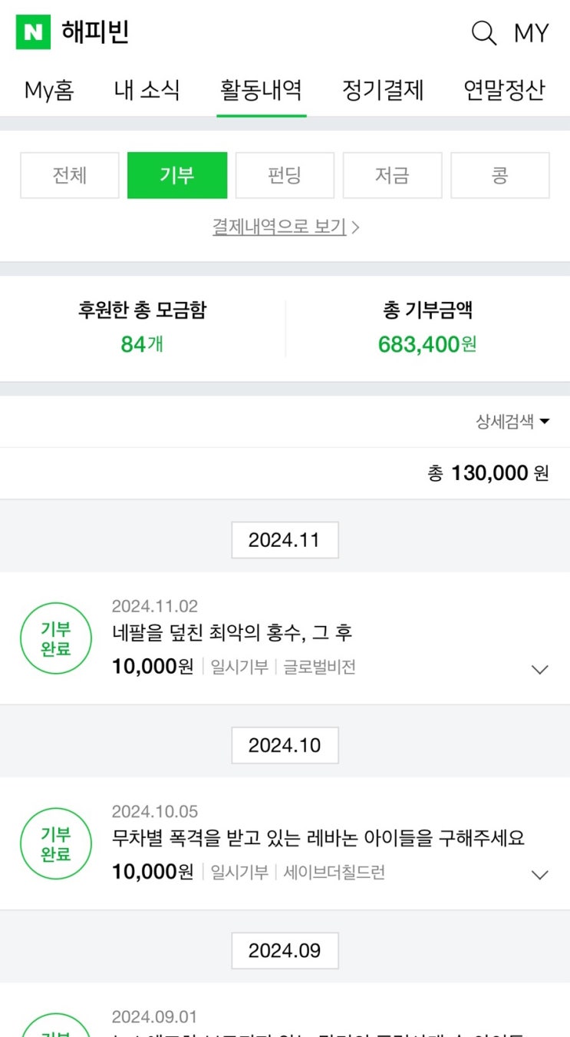570x1037 pixels.
Task: Open the 상세검색 dropdown
Action: click(512, 421)
